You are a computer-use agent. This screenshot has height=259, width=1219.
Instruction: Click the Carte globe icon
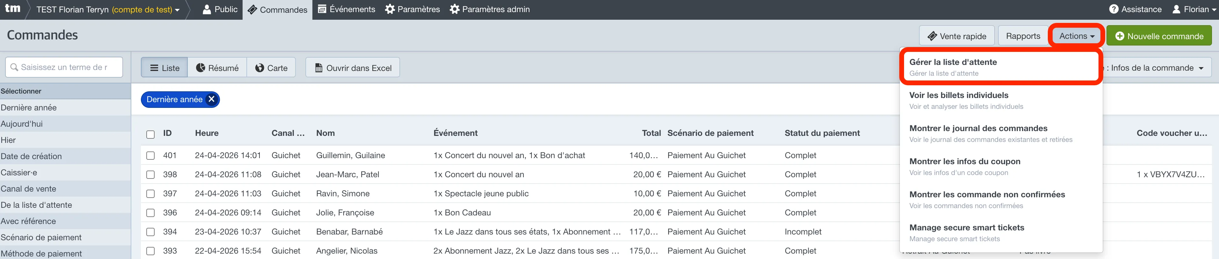[x=260, y=67]
